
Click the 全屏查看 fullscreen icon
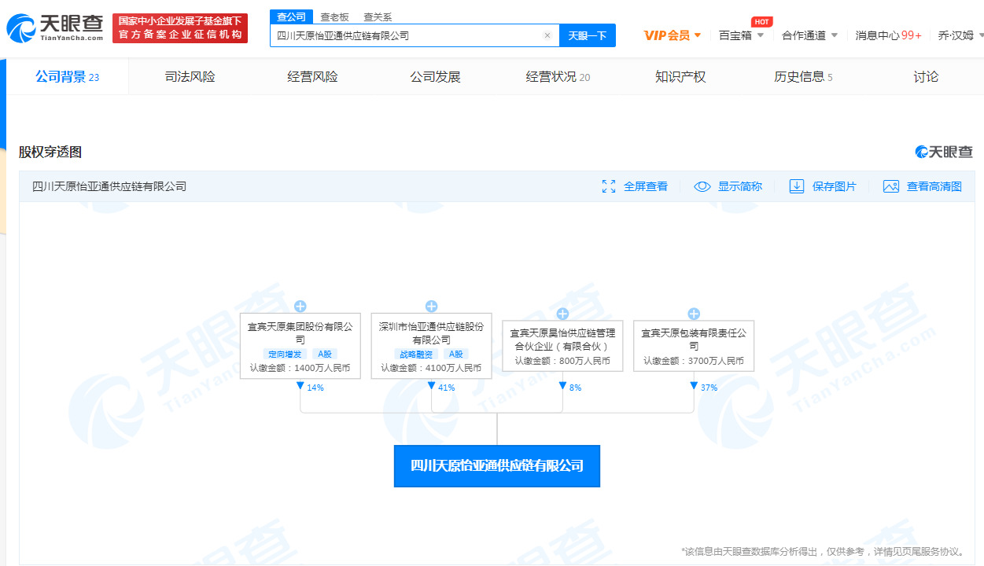608,186
